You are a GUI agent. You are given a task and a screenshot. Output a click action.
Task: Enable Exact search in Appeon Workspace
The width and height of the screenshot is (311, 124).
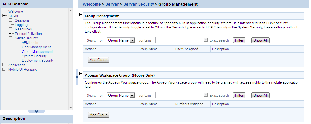206,95
